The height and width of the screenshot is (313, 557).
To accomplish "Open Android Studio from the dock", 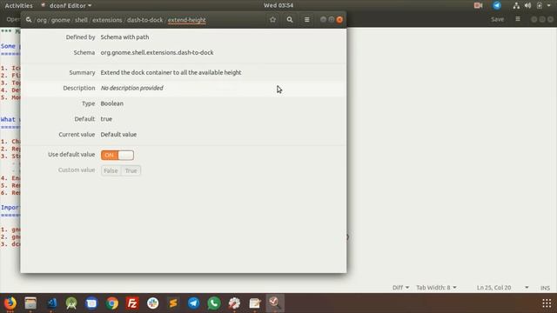I will point(71,303).
